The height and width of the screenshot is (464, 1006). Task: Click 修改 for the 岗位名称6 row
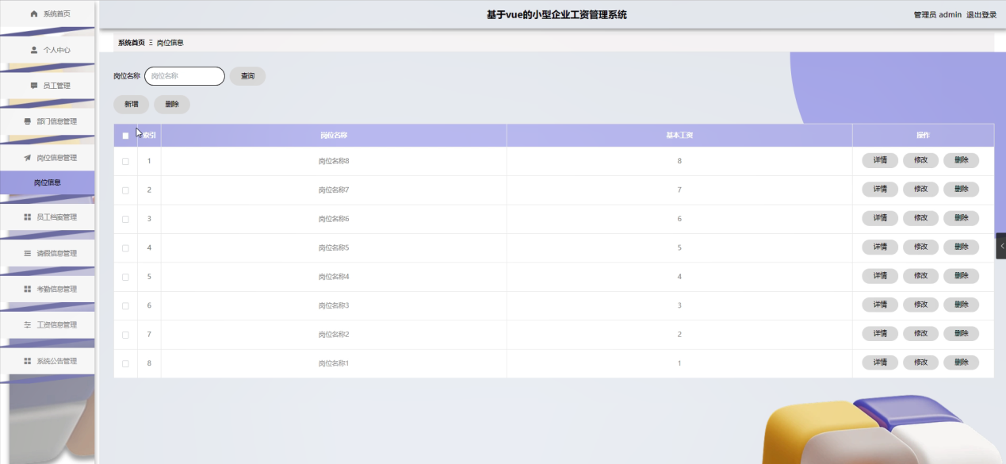point(920,218)
